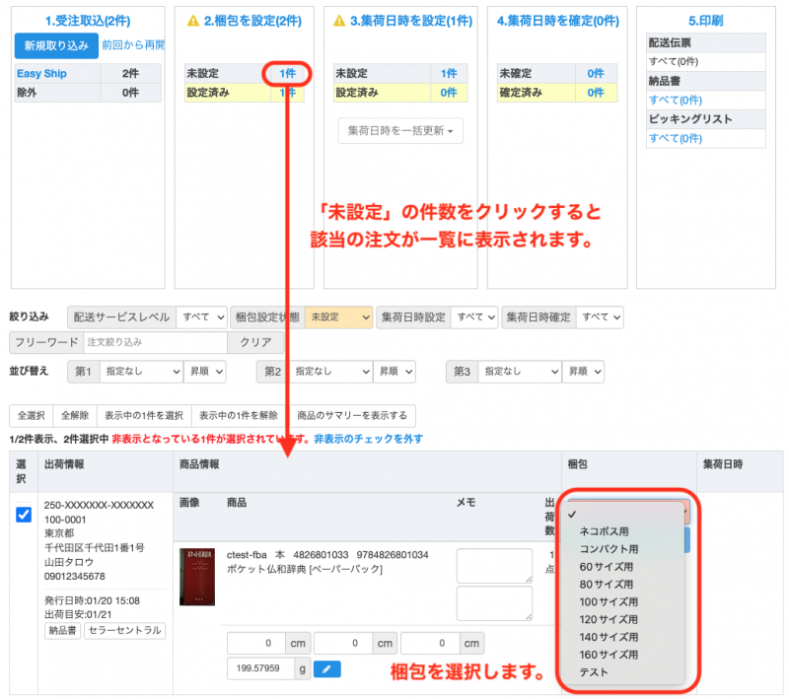Viewport: 789px width, 699px height.
Task: Open 第3 sort order 昇順 dropdown
Action: 583,372
